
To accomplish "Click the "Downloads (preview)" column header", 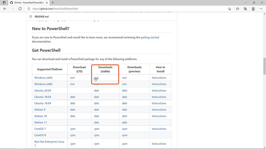I will point(134,69).
